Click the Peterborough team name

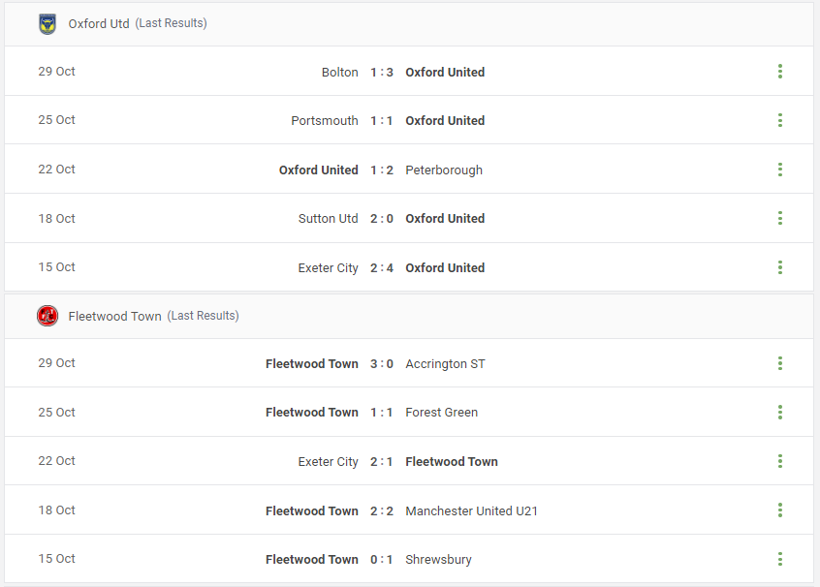(x=444, y=170)
